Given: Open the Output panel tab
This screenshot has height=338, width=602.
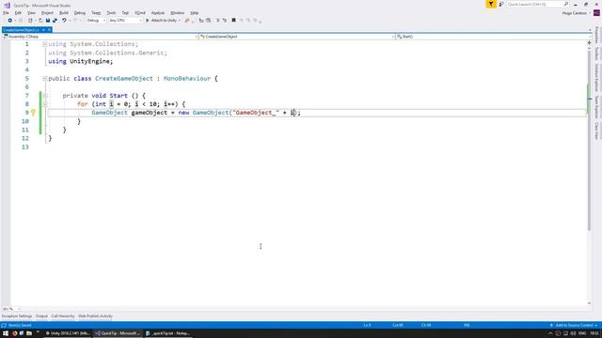Looking at the screenshot, I should tap(41, 316).
